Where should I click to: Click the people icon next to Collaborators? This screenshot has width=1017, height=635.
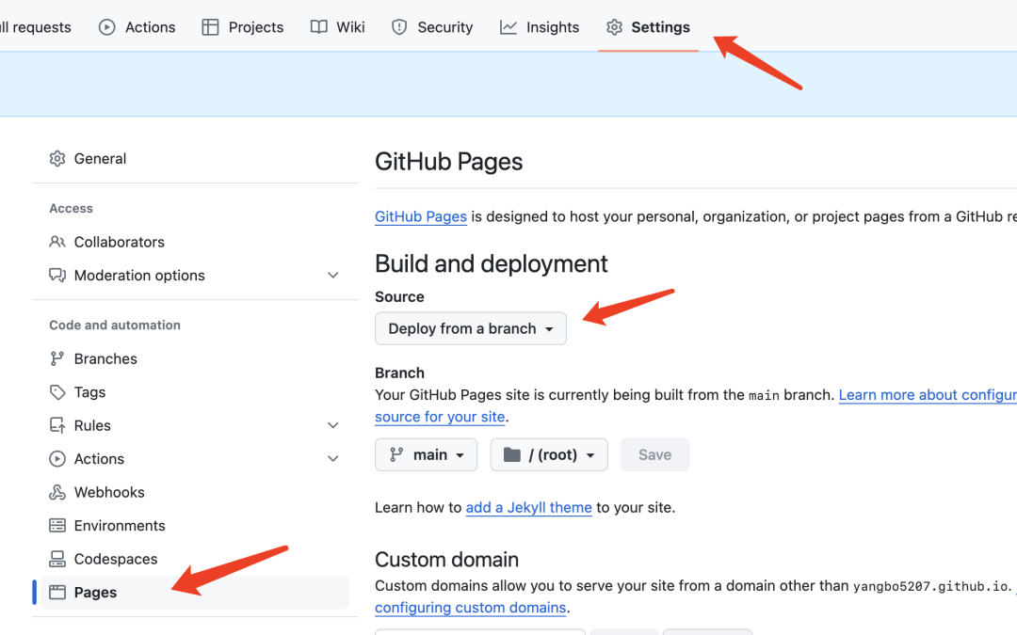pos(57,242)
